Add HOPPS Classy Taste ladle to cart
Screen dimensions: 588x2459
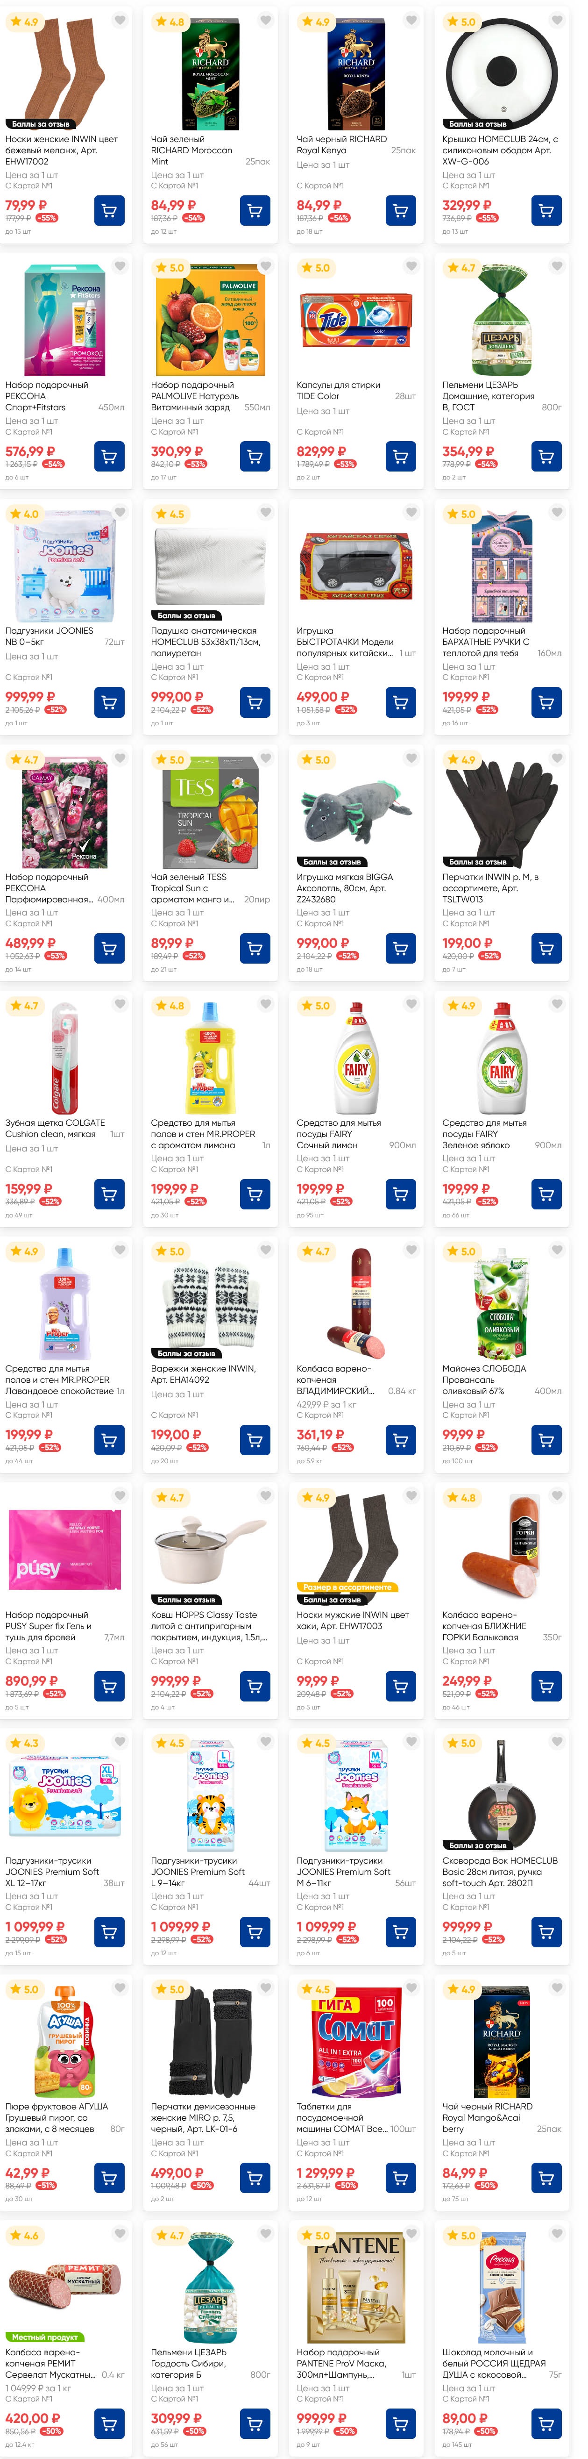255,1686
